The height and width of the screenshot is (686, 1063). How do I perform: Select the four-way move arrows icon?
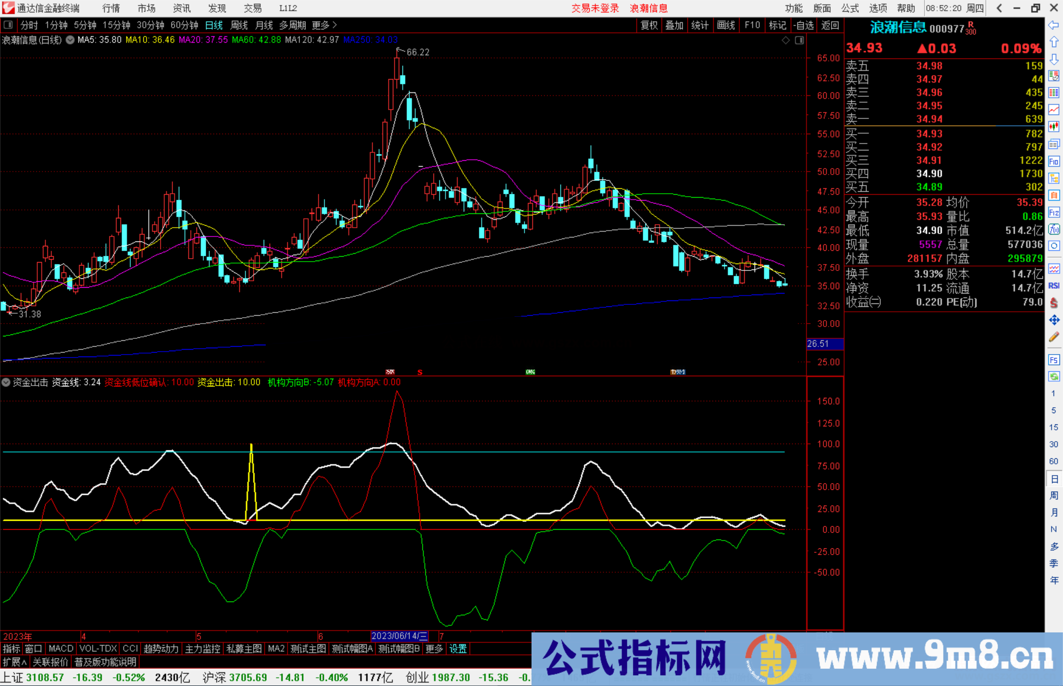(x=1054, y=320)
